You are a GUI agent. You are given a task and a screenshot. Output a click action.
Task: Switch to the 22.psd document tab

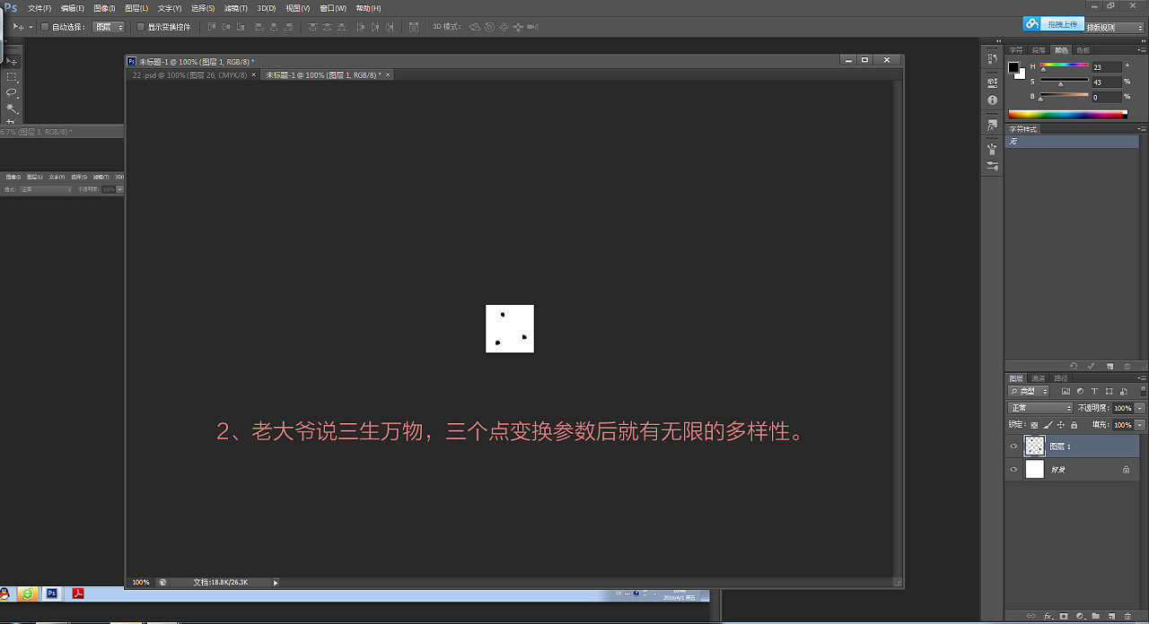pyautogui.click(x=189, y=75)
